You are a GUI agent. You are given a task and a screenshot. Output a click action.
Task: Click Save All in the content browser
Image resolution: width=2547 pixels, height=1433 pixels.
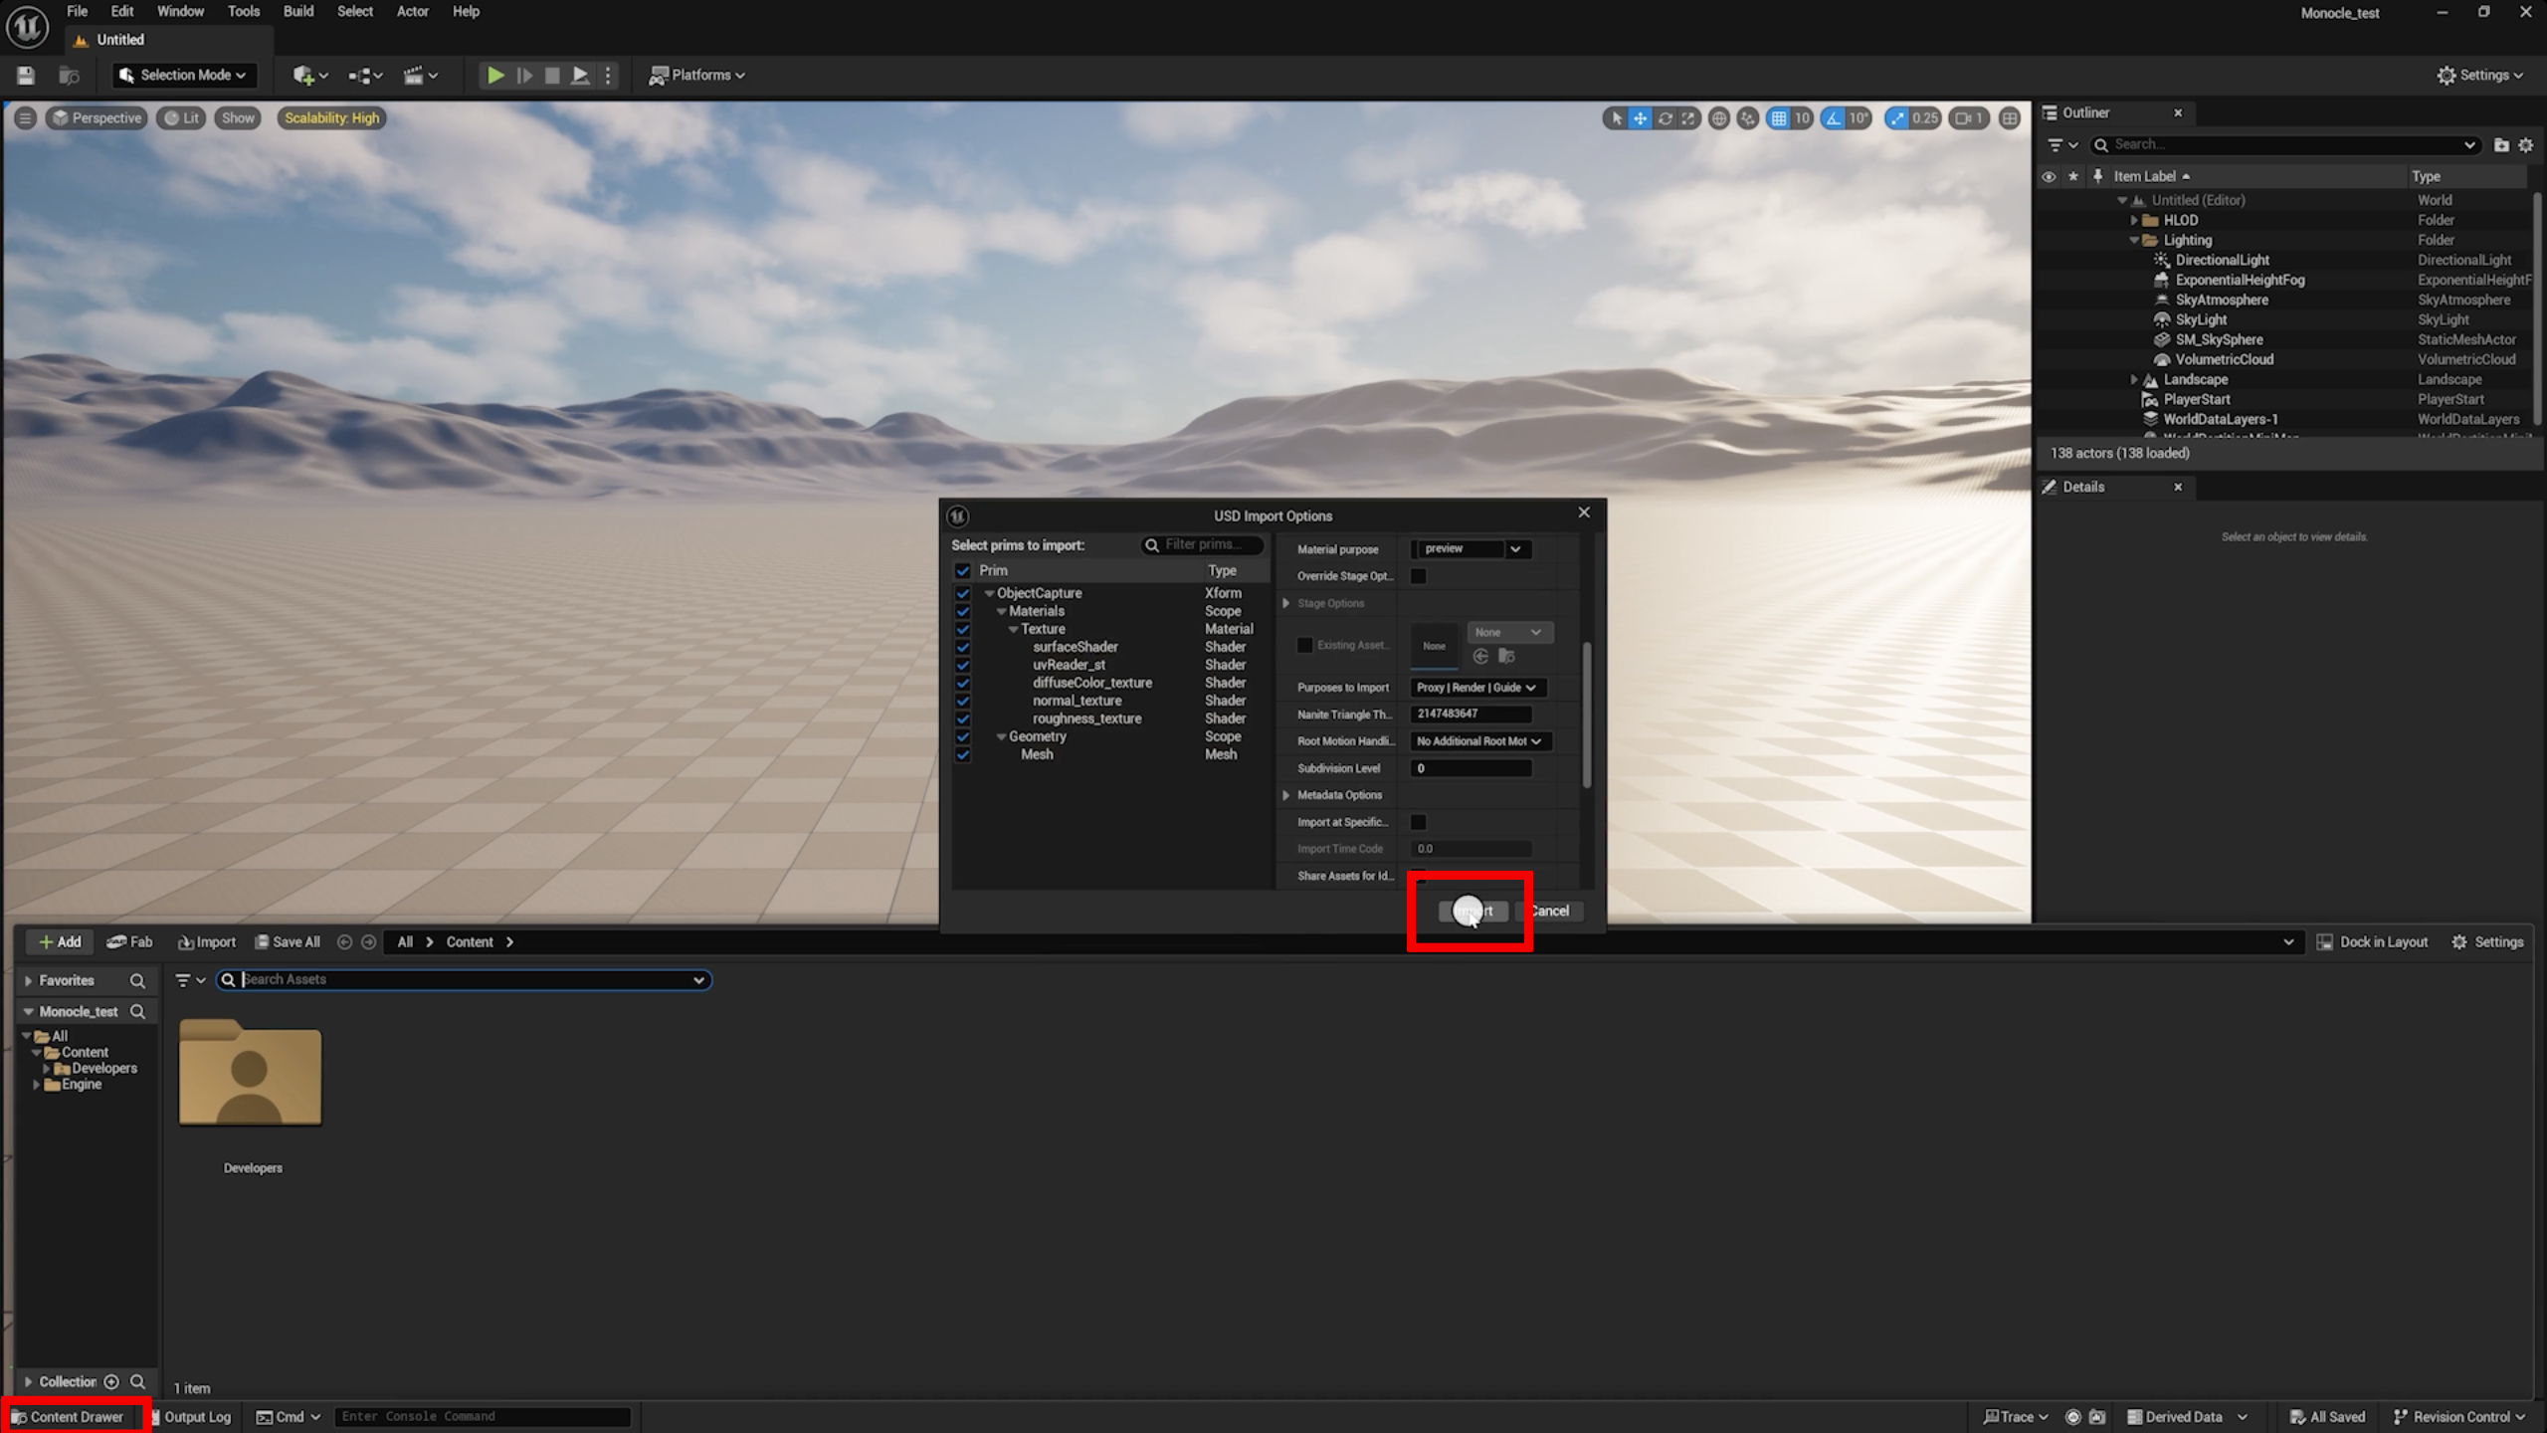tap(288, 941)
